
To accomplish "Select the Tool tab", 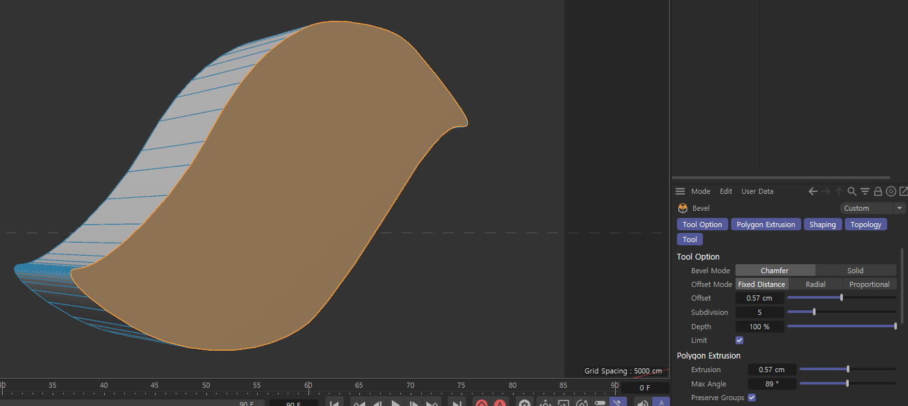I will pyautogui.click(x=690, y=239).
